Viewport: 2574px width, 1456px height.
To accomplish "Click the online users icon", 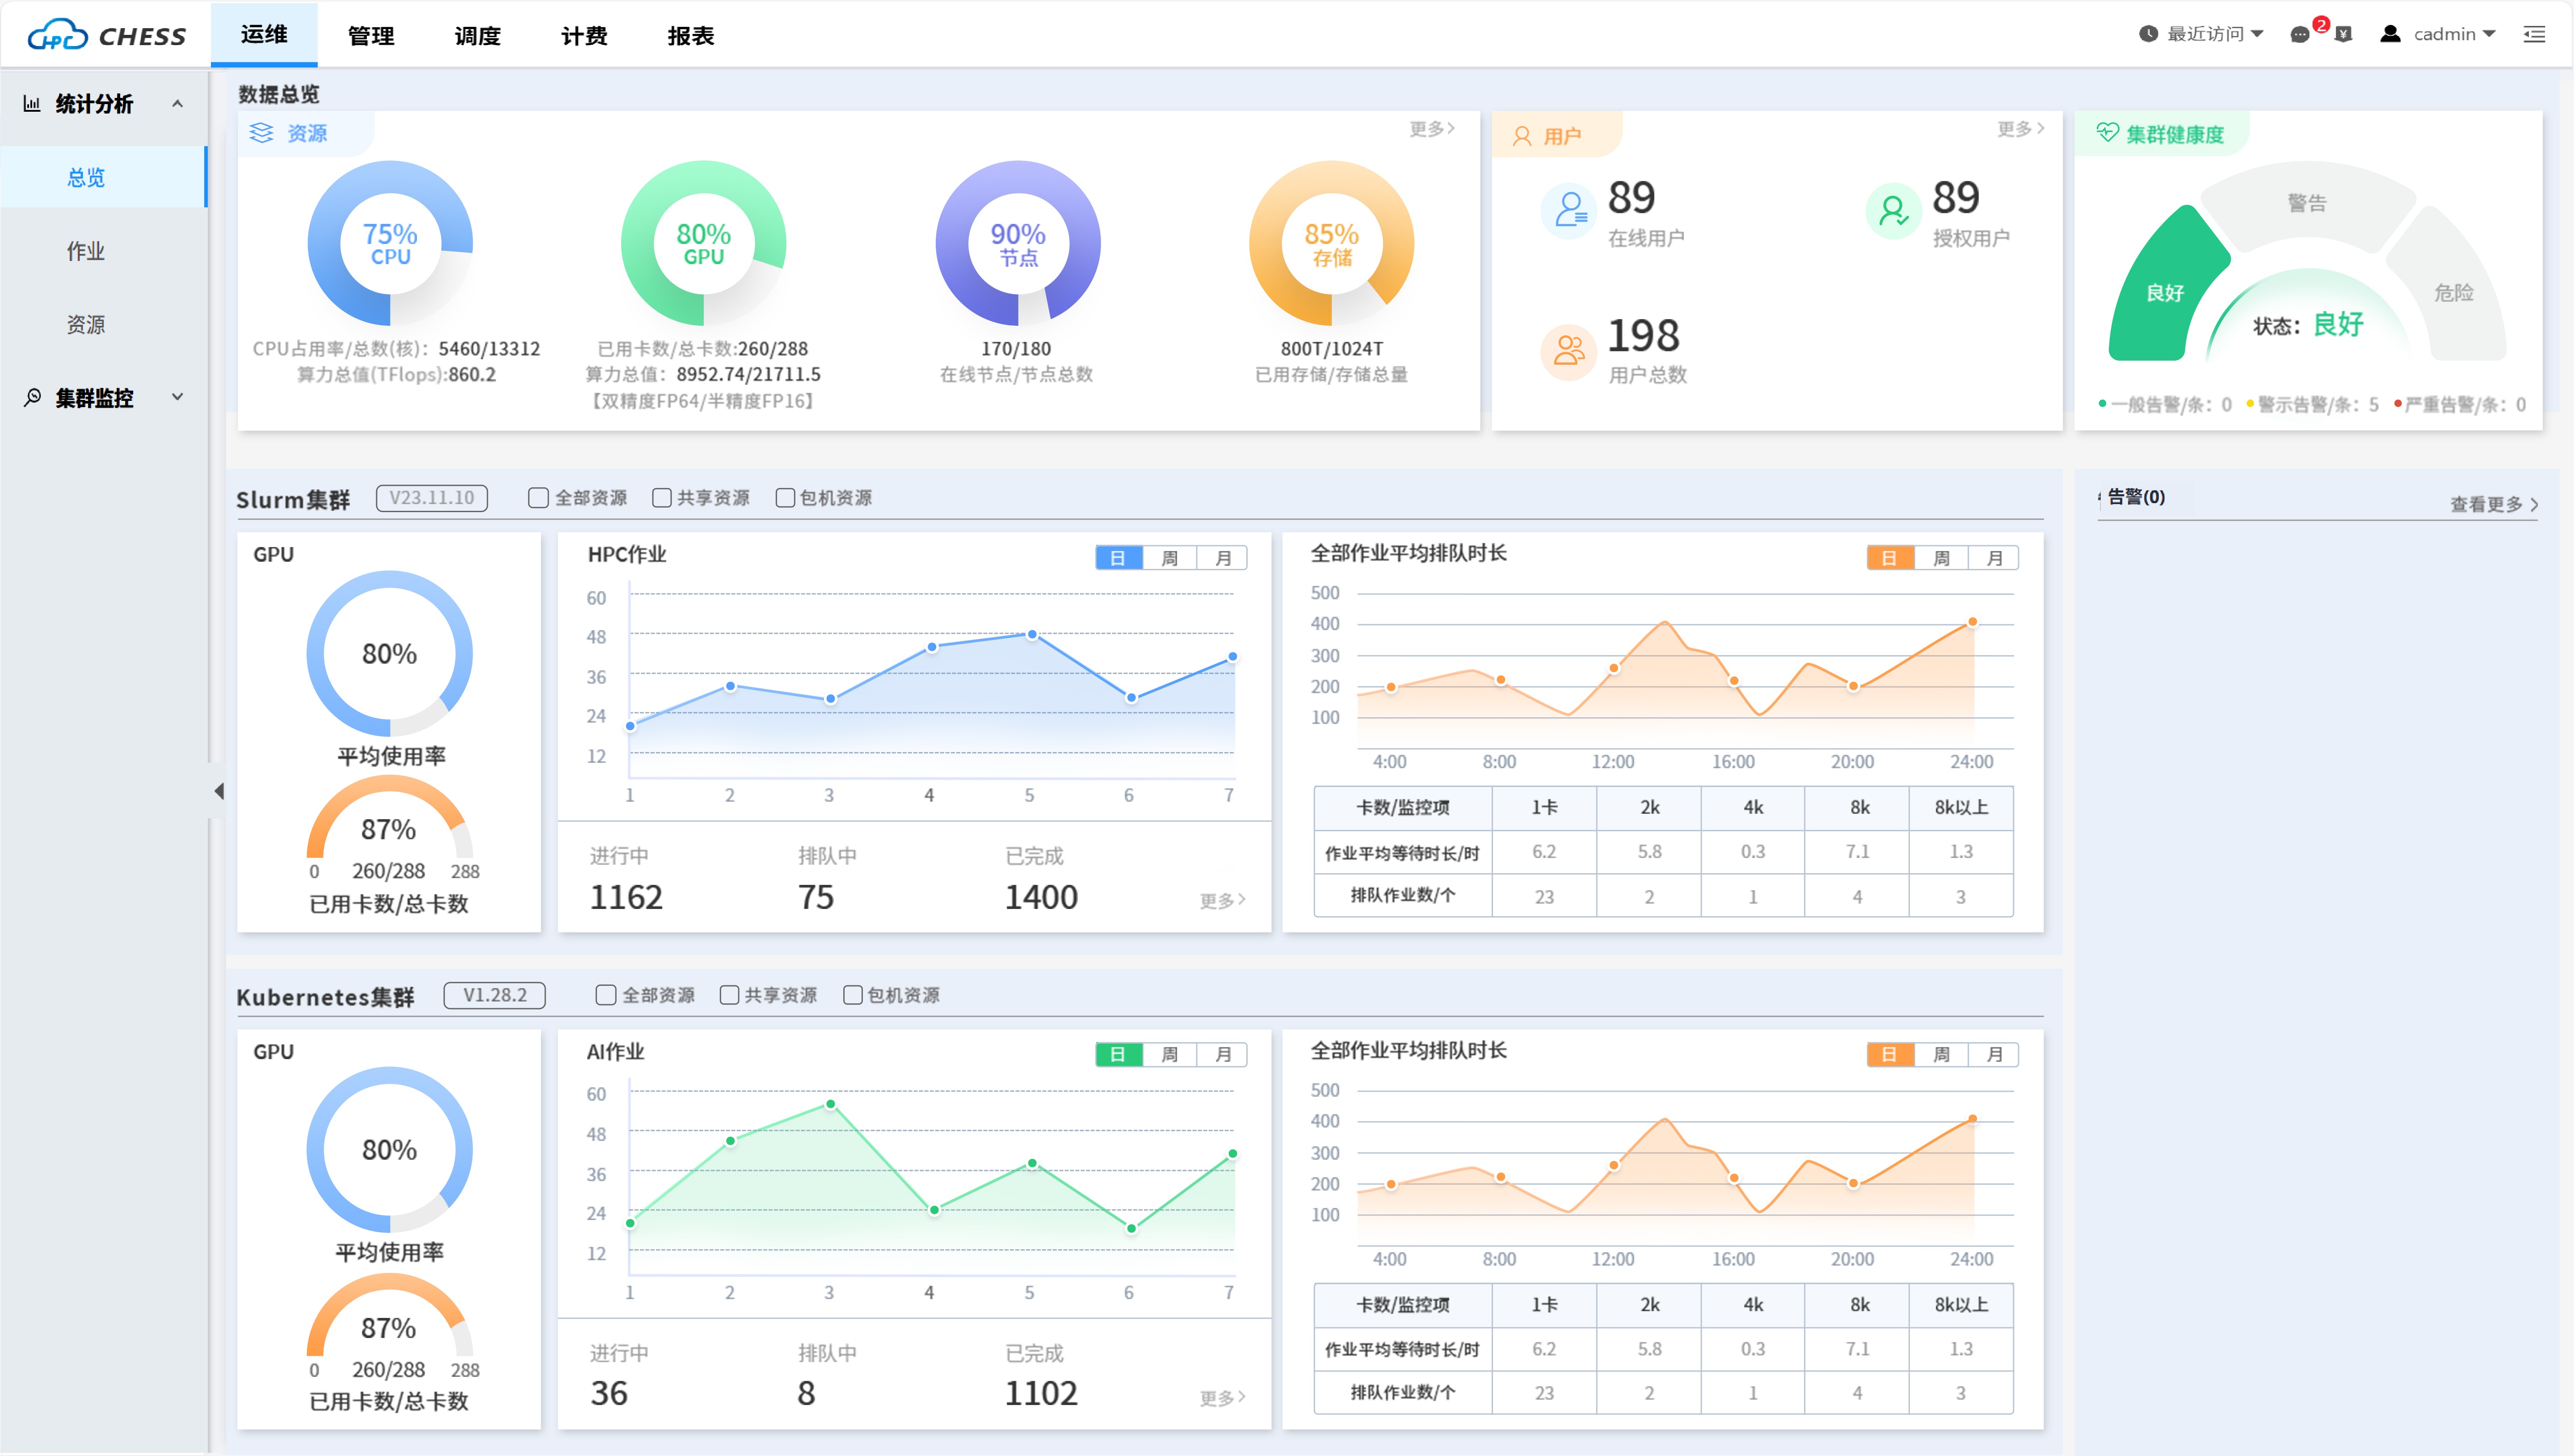I will click(1569, 211).
